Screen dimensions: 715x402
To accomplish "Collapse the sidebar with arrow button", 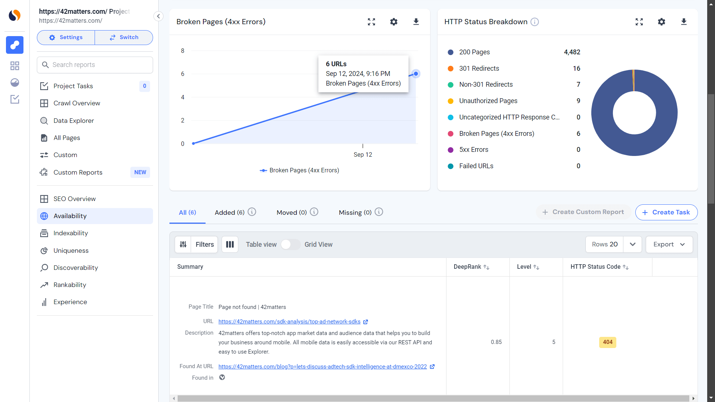I will 158,16.
